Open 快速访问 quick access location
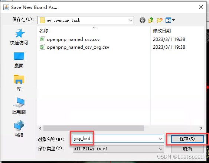The height and width of the screenshot is (163, 209). (x=19, y=37)
